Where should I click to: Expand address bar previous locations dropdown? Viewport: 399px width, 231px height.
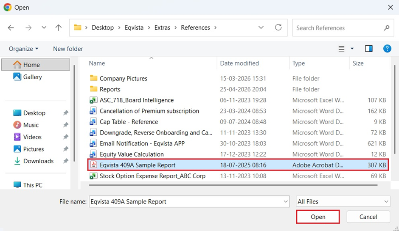[261, 27]
